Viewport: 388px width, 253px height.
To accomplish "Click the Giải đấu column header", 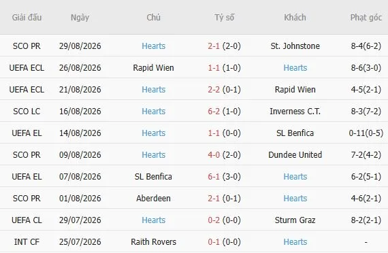I will coord(27,18).
